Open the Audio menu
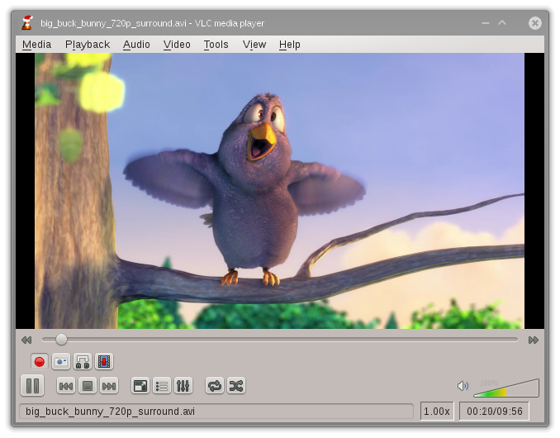The width and height of the screenshot is (560, 438). point(136,45)
